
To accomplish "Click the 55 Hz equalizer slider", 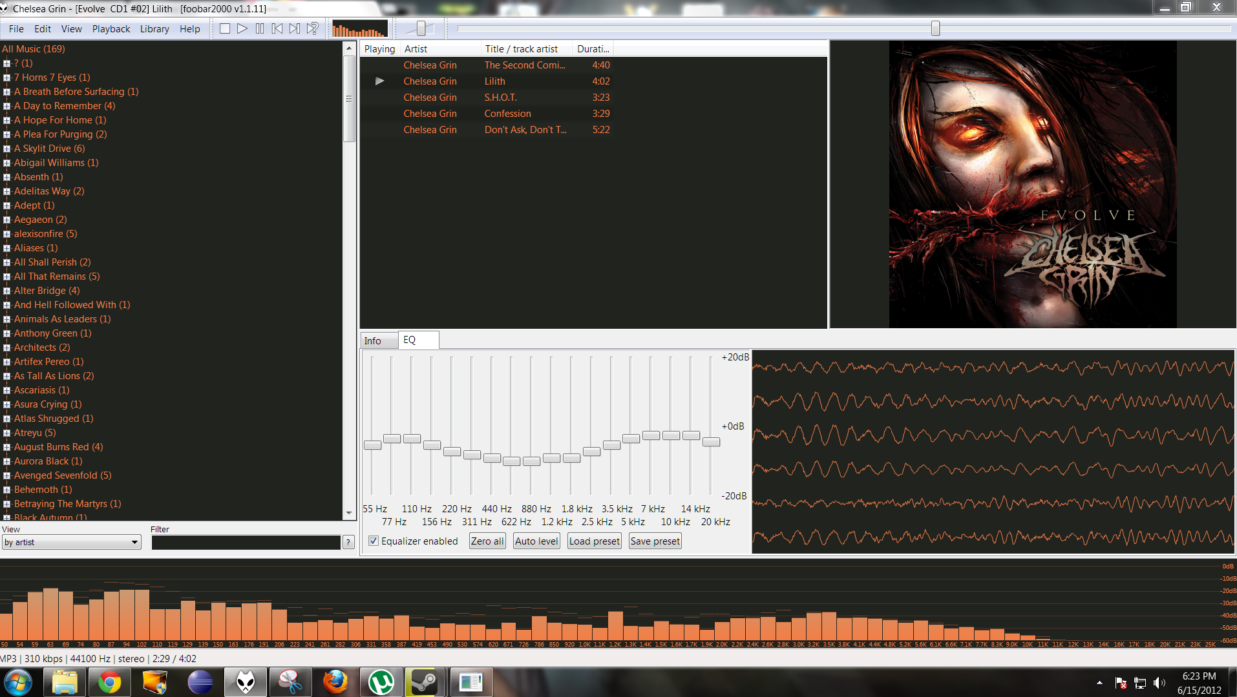I will [x=372, y=445].
